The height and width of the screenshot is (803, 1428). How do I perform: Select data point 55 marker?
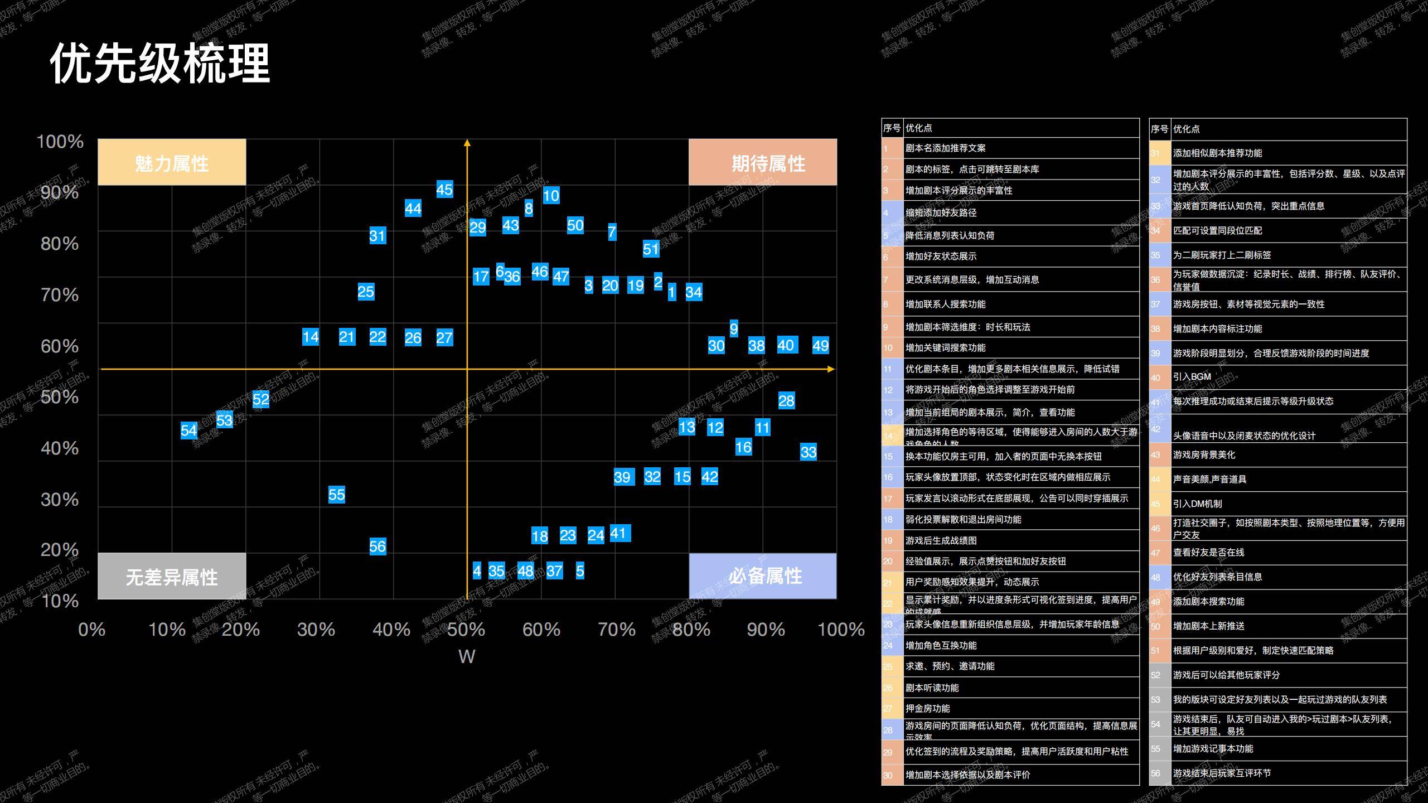pos(337,495)
